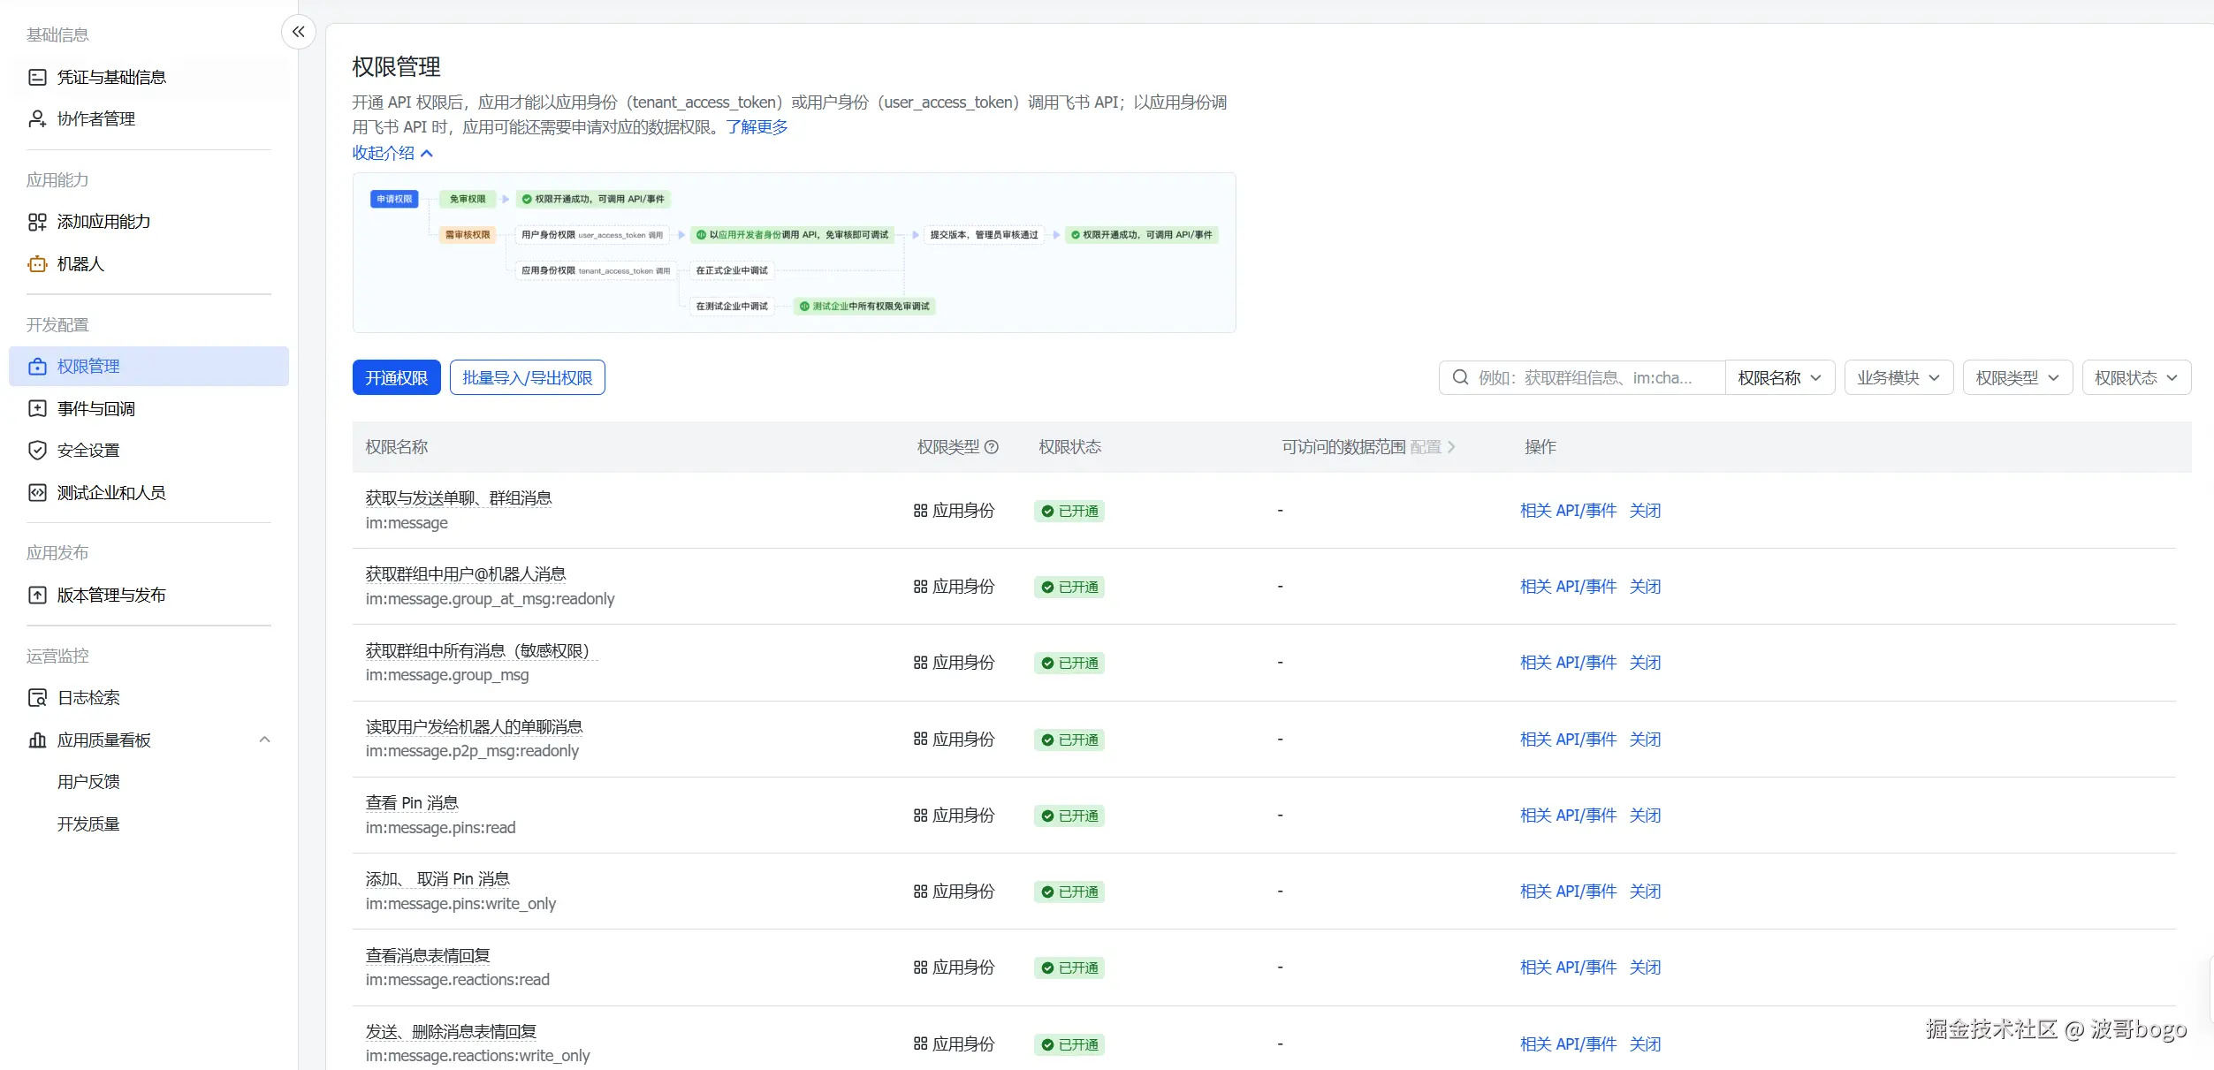
Task: Click the 应用身份 grid icon in im:message.pins:read row
Action: tap(920, 816)
